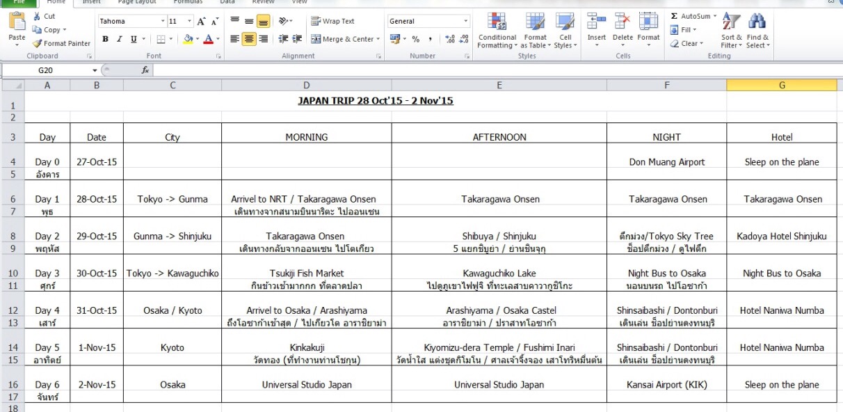
Task: Toggle Underline formatting
Action: point(134,40)
